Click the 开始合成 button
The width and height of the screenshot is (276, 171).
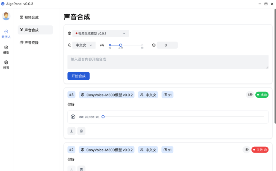pos(78,76)
